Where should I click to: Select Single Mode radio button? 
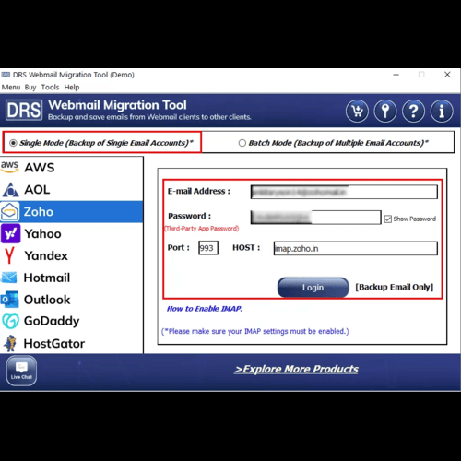[13, 143]
